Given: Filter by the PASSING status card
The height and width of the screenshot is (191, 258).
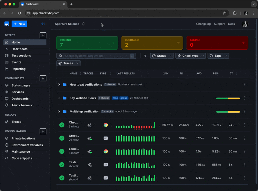Looking at the screenshot, I should click(x=87, y=43).
